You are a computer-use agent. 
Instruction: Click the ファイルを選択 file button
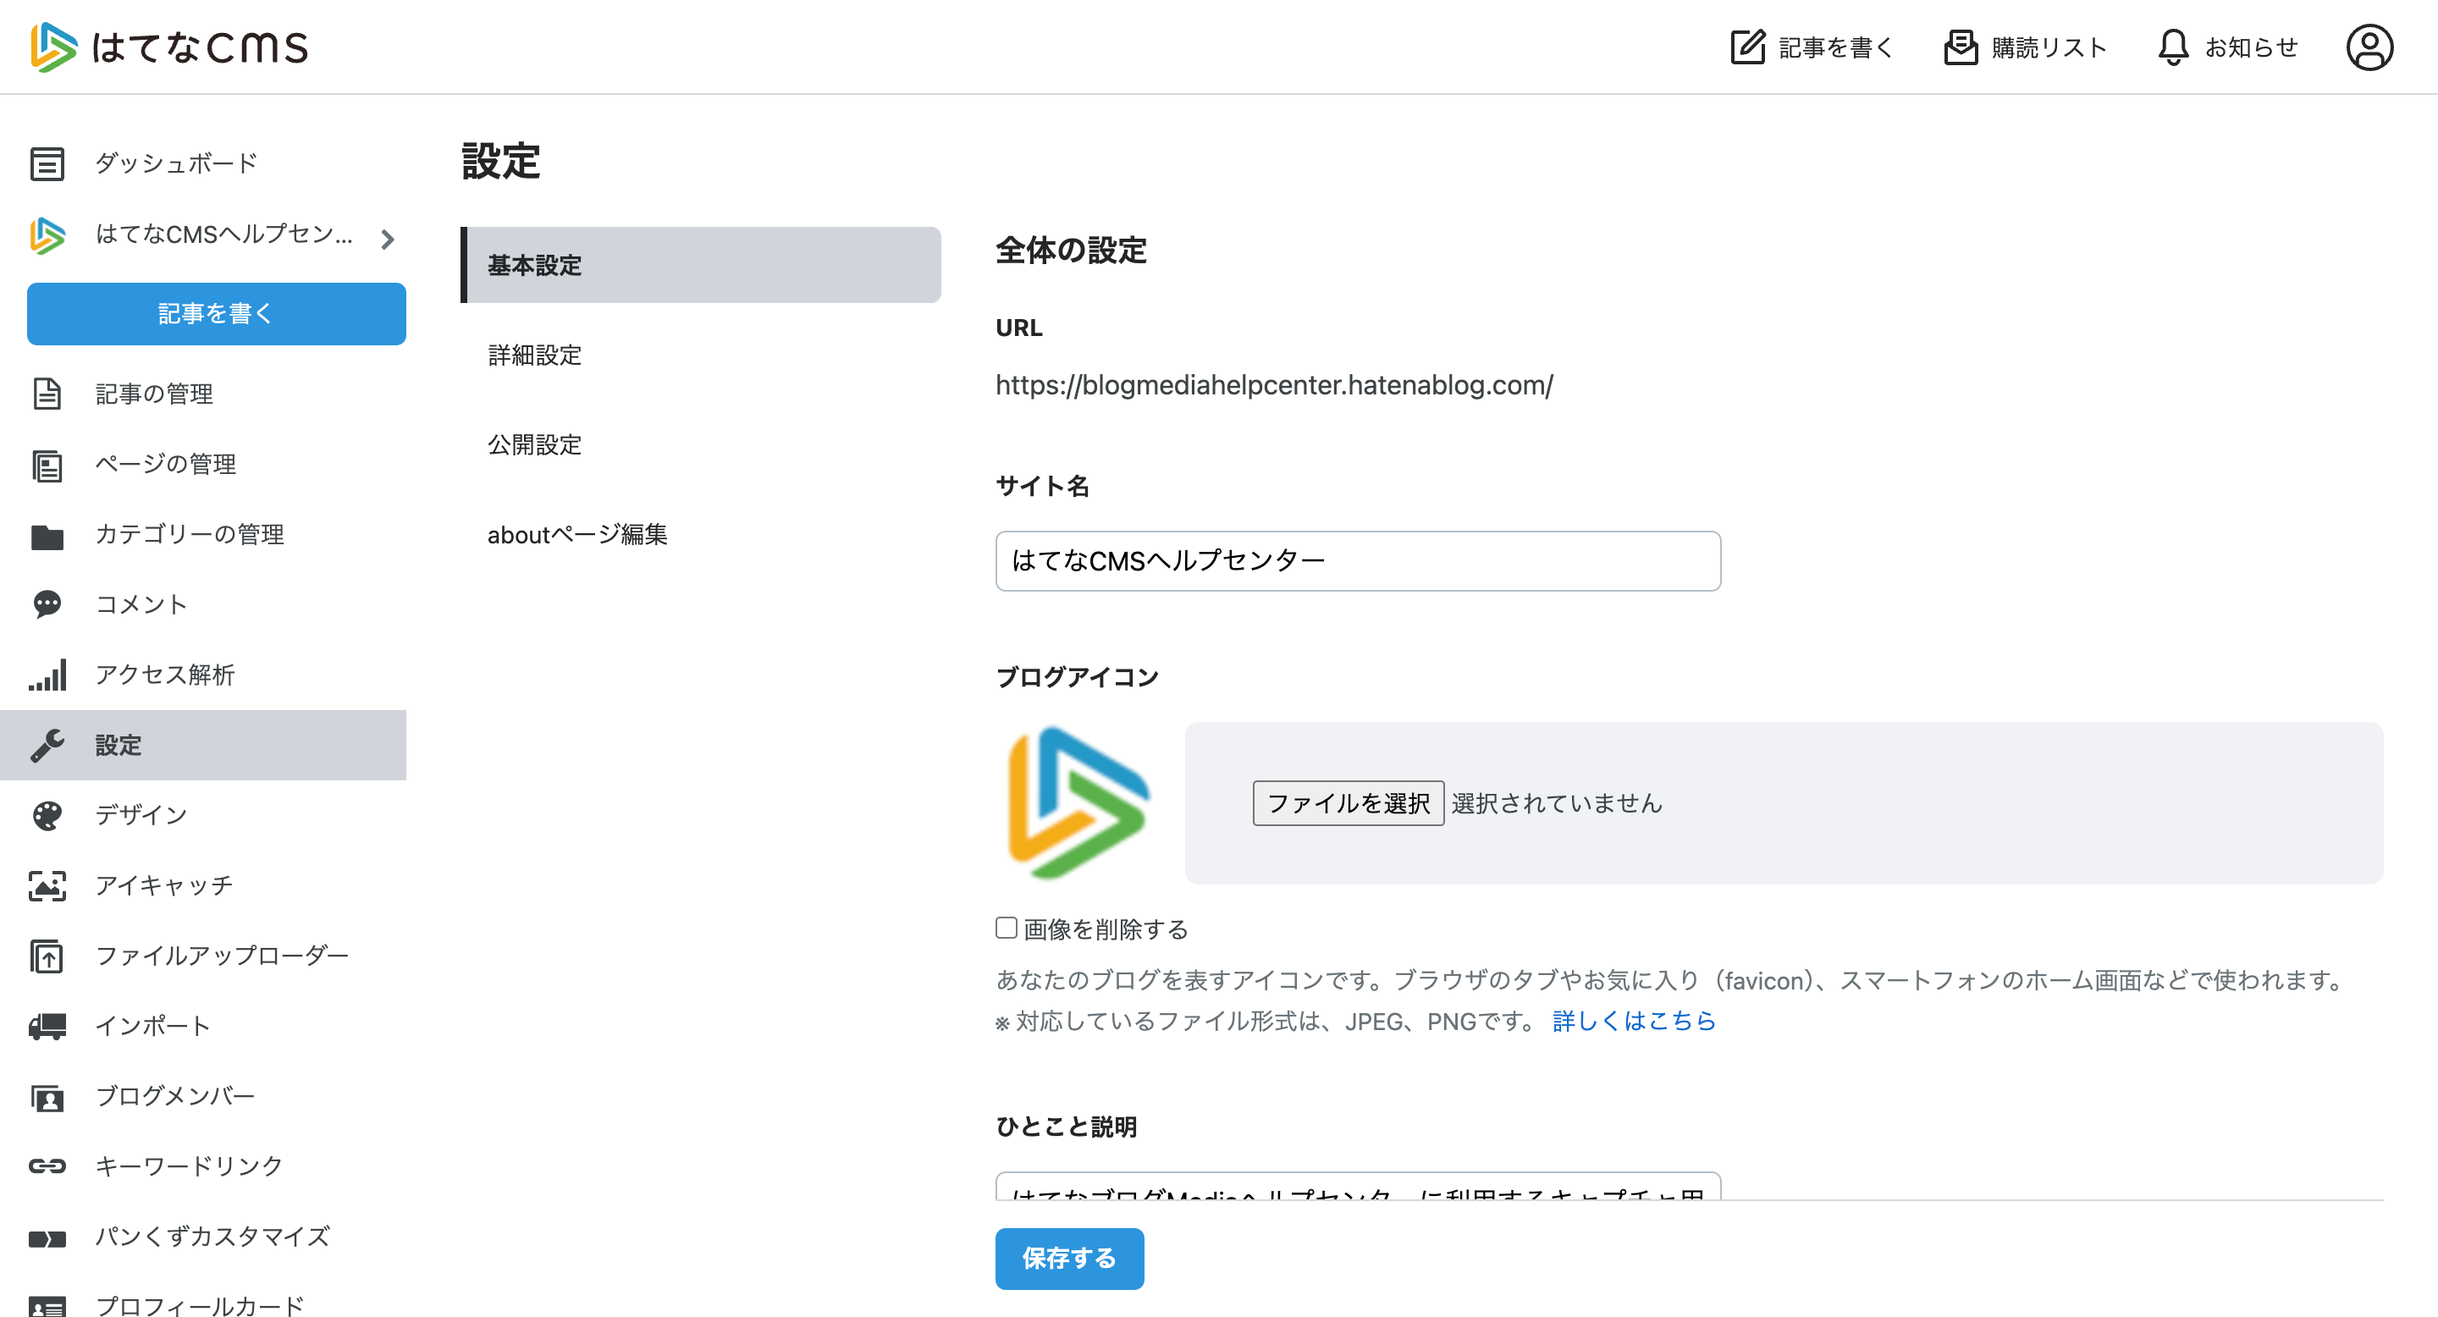tap(1348, 803)
